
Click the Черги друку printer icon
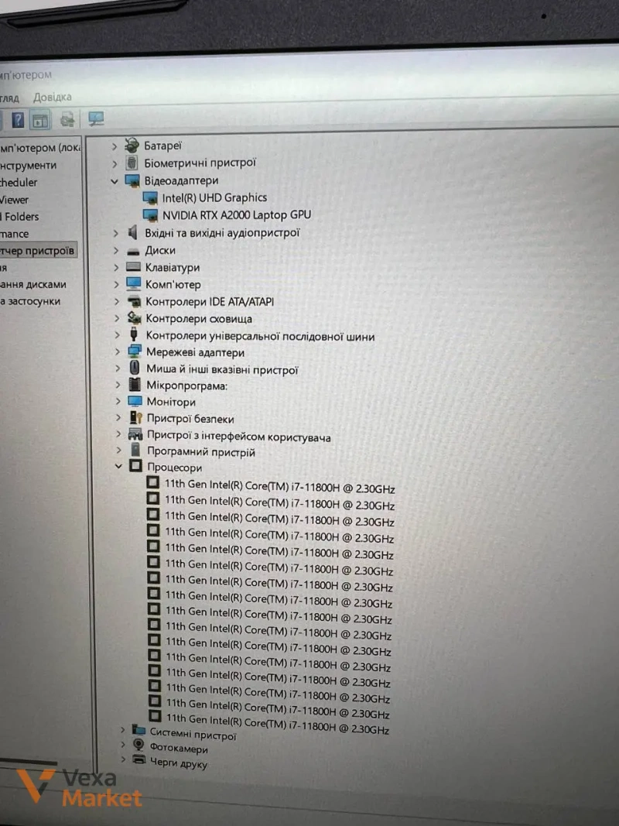click(139, 759)
